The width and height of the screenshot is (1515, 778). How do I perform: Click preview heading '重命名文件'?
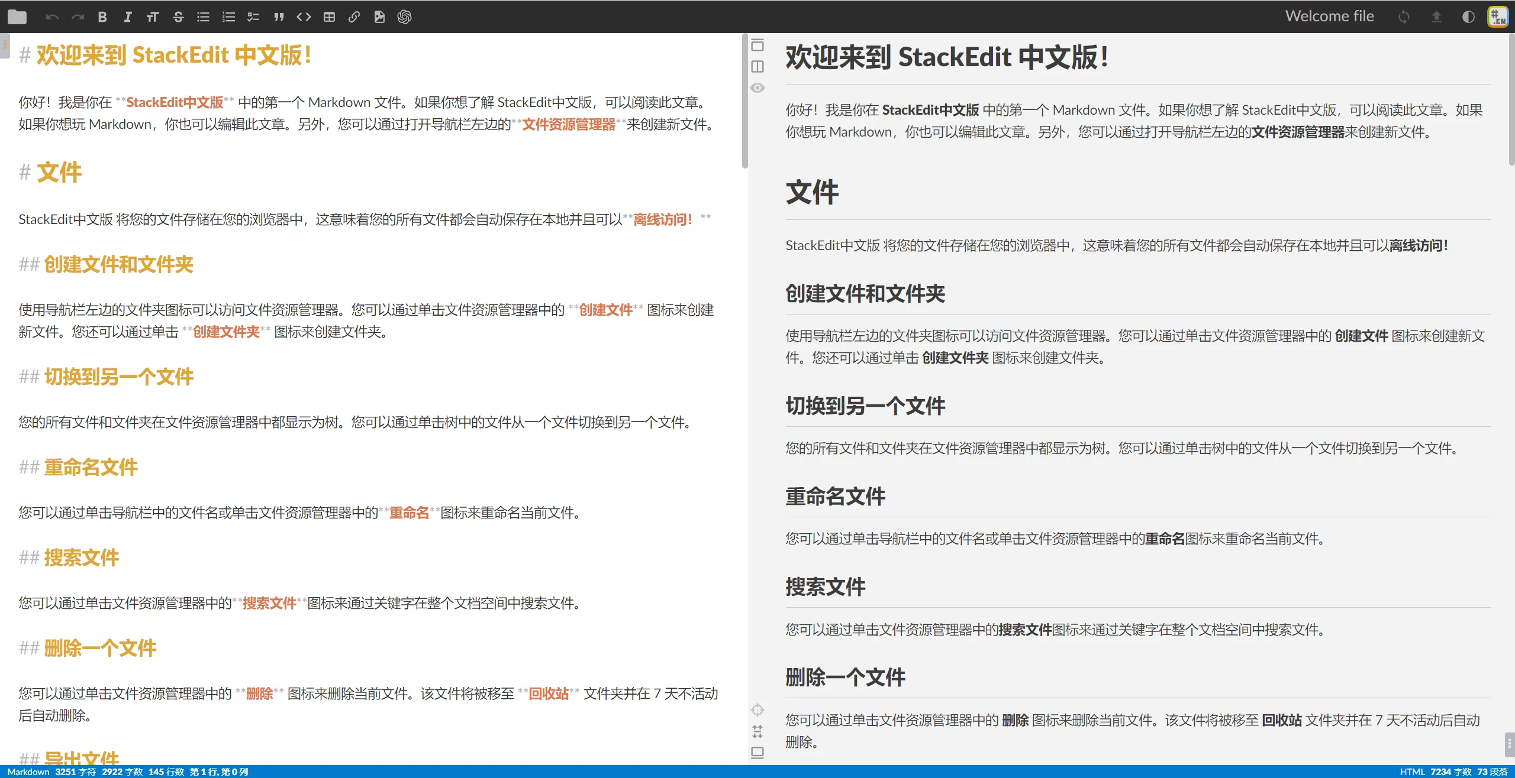click(835, 496)
